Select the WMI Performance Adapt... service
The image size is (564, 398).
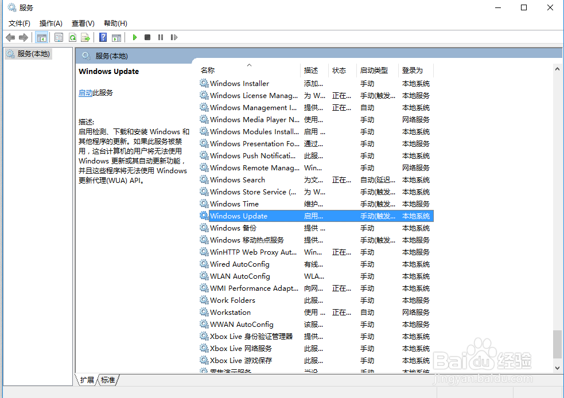click(x=316, y=288)
